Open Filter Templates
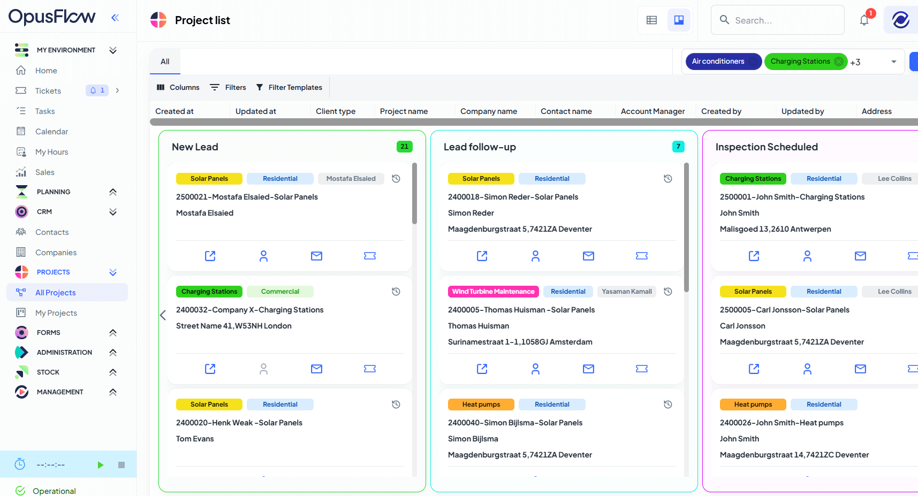Viewport: 918px width, 496px height. [x=289, y=87]
